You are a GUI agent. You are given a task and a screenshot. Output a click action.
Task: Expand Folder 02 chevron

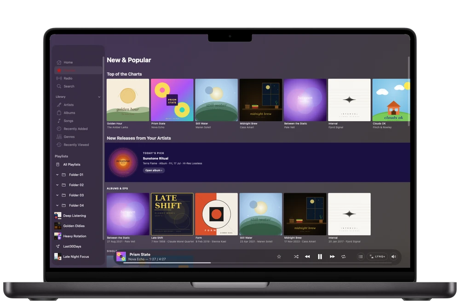click(57, 185)
